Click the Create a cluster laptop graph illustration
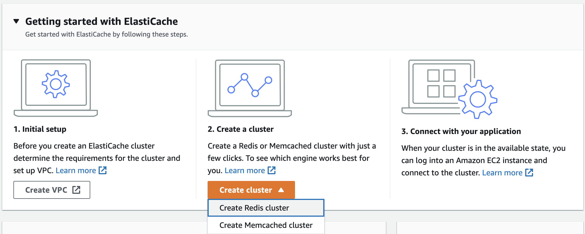Viewport: 585px width, 234px height. pos(250,88)
